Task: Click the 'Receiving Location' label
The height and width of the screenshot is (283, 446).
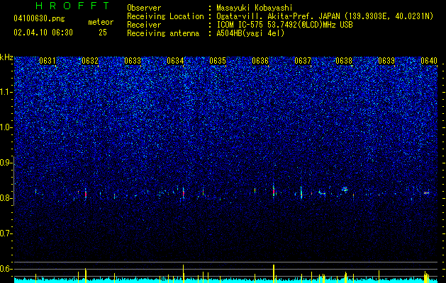Action: pyautogui.click(x=165, y=16)
